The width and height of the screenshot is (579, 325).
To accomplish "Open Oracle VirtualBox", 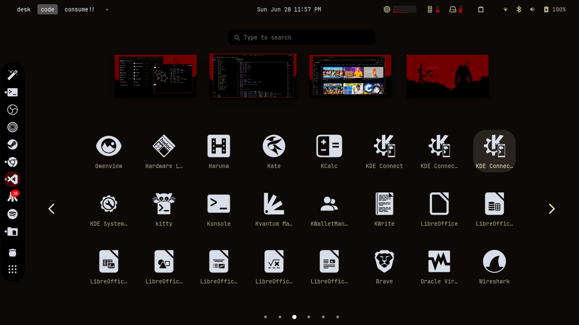I will pyautogui.click(x=439, y=267).
